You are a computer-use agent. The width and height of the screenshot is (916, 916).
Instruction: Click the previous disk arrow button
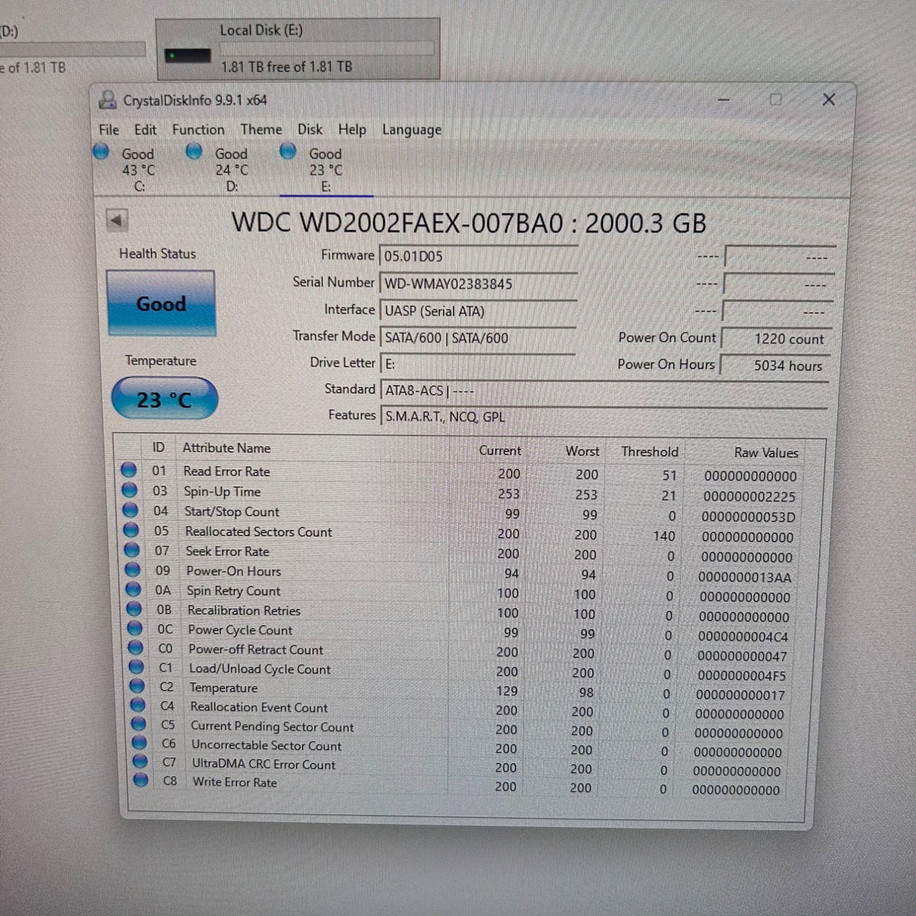[116, 221]
